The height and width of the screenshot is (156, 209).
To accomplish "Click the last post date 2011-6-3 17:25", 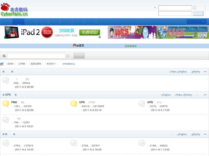I will pos(160,110).
